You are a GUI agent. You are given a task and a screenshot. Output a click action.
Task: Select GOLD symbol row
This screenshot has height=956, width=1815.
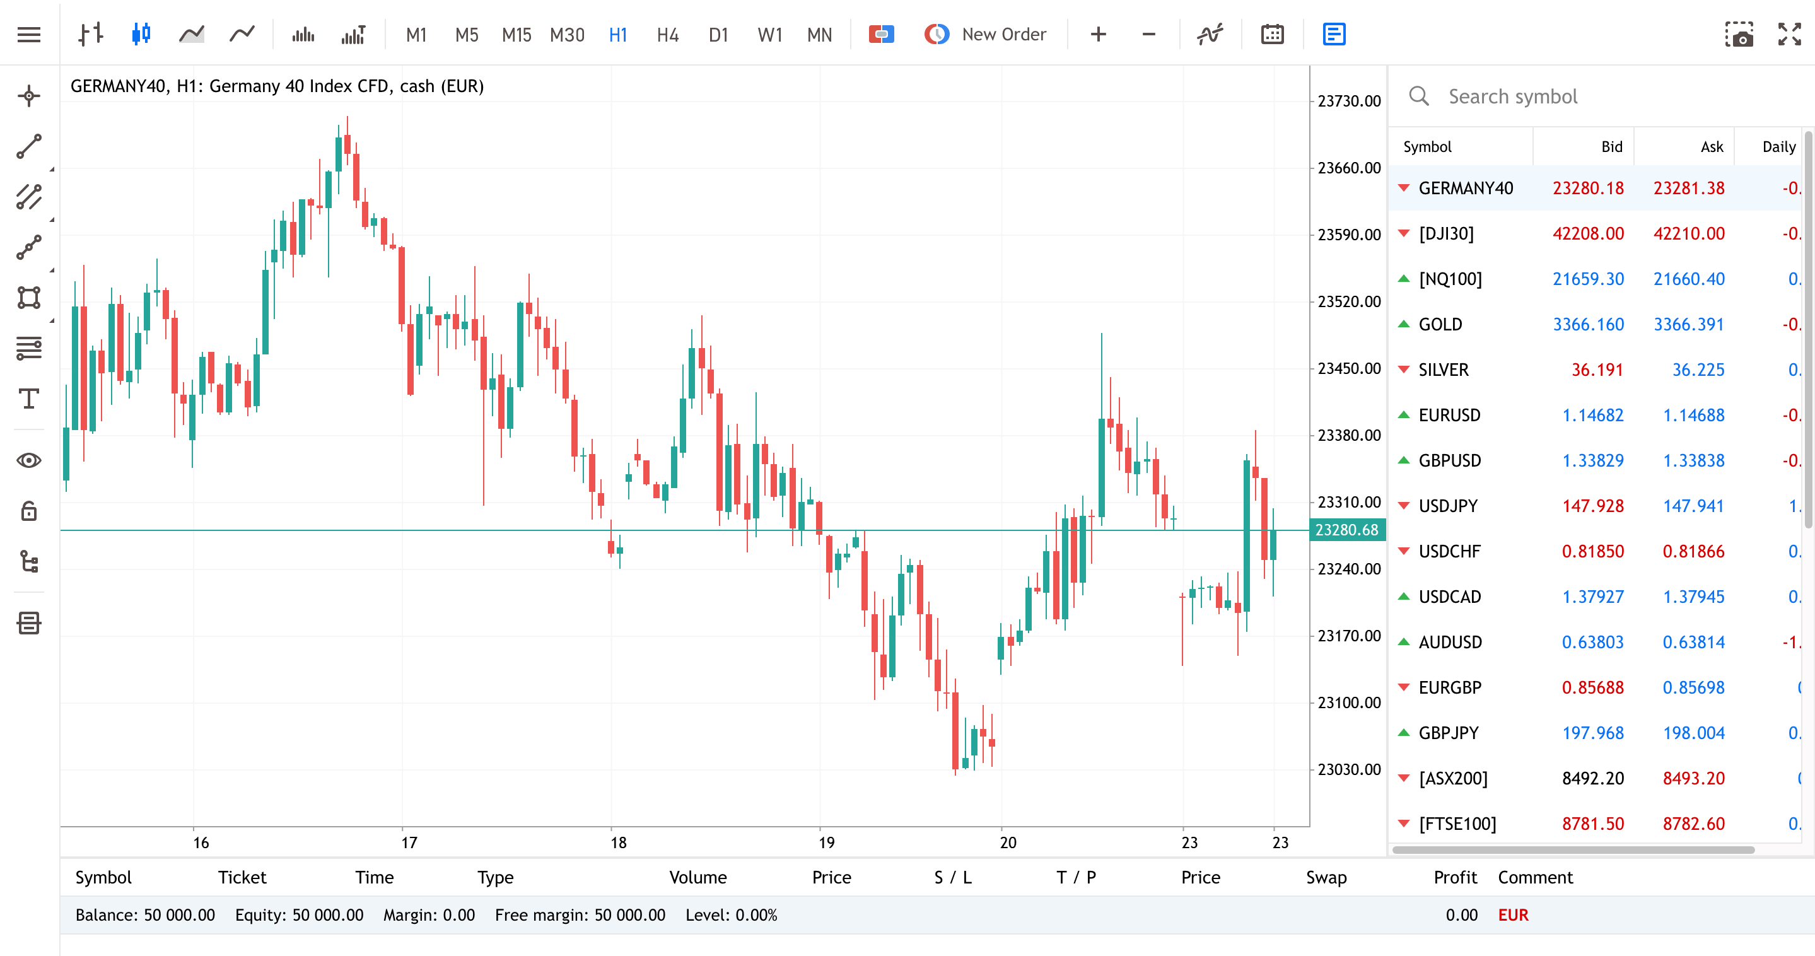click(1595, 324)
